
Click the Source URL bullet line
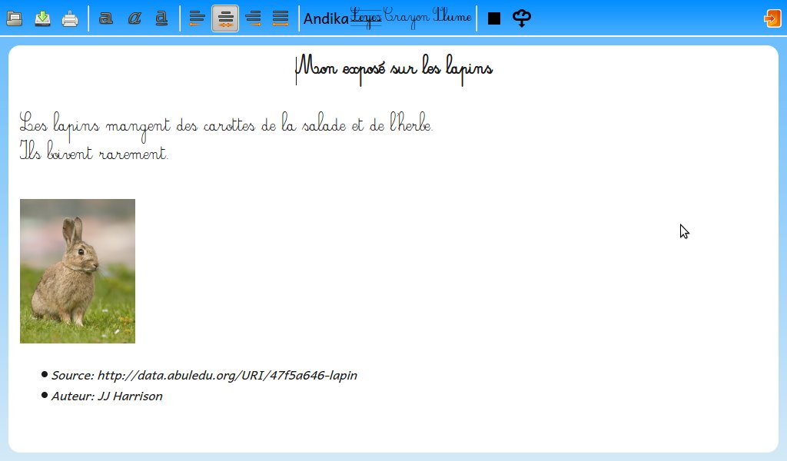pyautogui.click(x=204, y=376)
